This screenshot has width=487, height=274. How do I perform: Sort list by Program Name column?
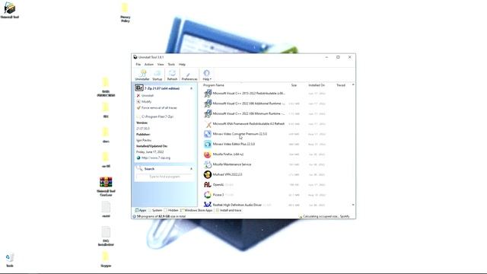pos(213,85)
